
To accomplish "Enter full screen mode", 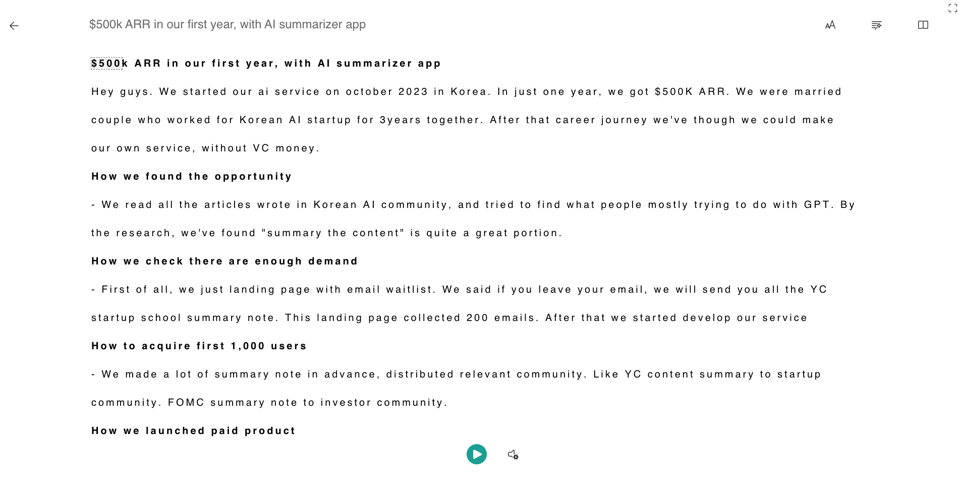I will click(952, 8).
